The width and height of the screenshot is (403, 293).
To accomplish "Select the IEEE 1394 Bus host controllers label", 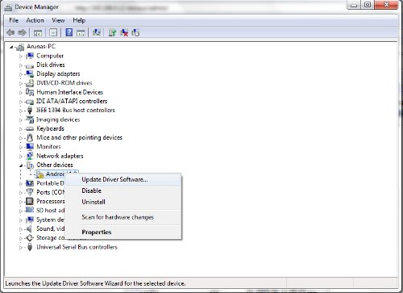I will [x=76, y=110].
